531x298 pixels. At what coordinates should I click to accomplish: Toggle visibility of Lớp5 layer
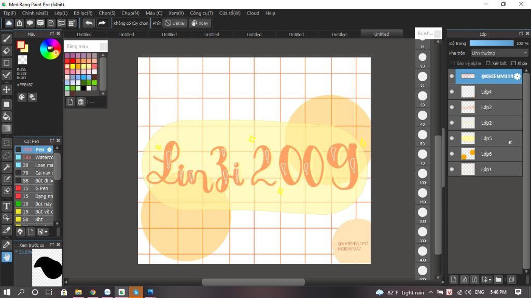coord(452,138)
